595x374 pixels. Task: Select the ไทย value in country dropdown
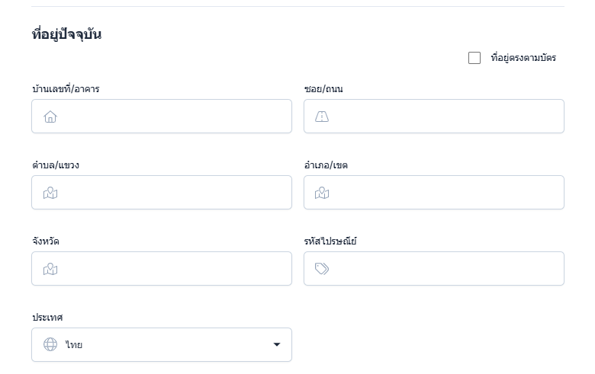pos(75,345)
